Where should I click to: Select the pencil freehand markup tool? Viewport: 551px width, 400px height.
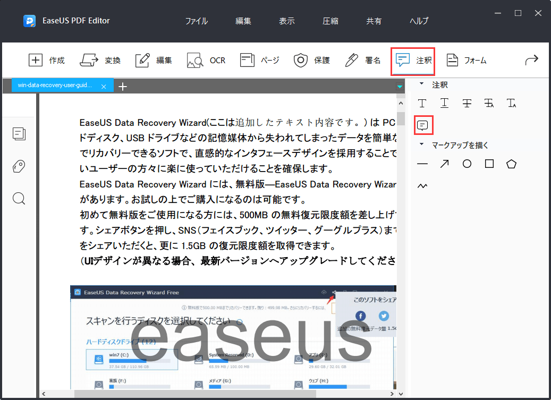point(422,185)
